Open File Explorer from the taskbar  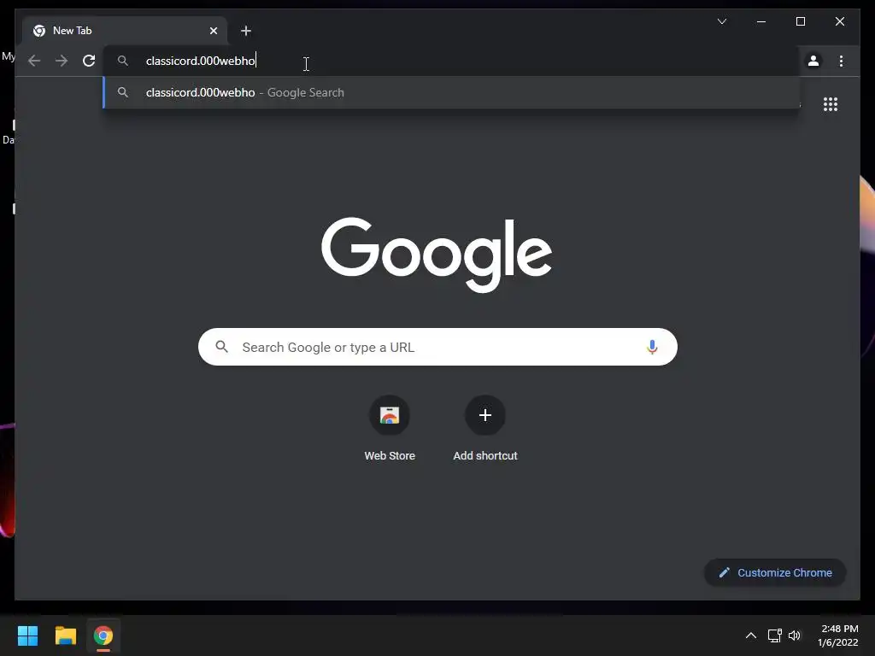coord(65,635)
